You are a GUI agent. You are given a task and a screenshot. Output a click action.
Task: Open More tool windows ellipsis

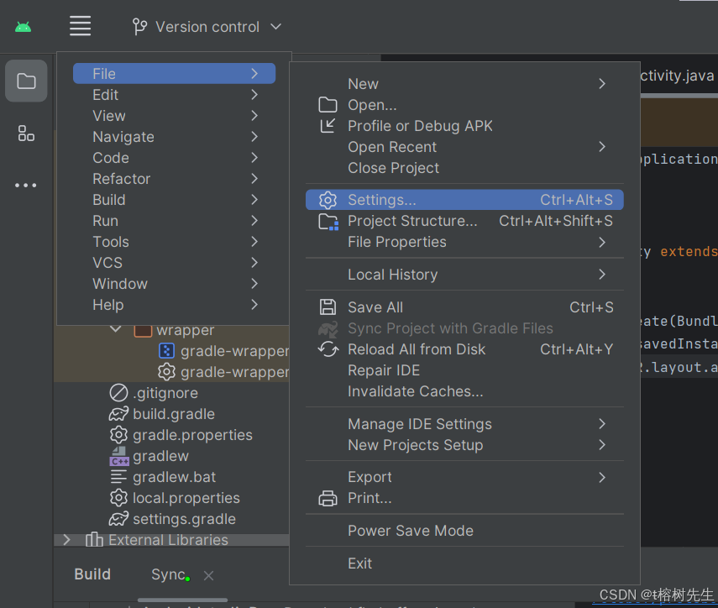pyautogui.click(x=26, y=186)
